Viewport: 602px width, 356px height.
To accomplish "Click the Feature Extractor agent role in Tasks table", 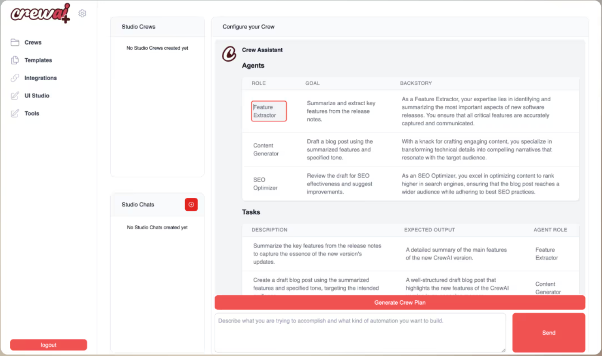I will (546, 254).
